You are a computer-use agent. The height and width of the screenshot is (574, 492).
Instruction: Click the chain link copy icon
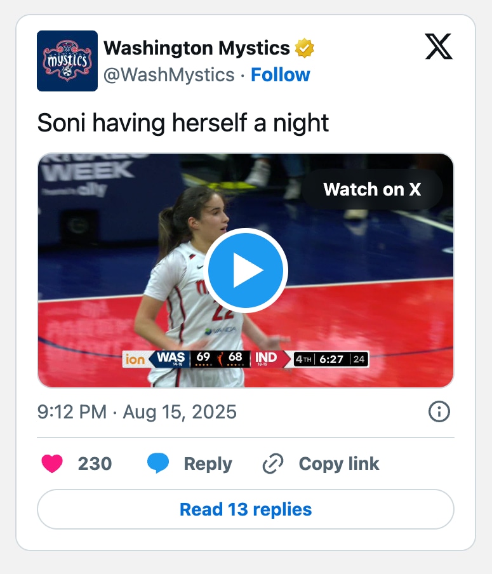273,464
